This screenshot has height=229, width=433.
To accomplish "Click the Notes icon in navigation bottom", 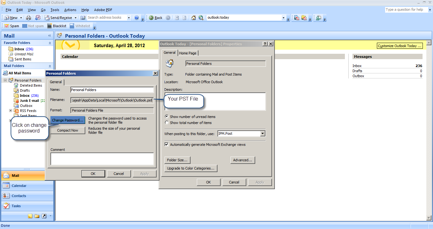I will point(30,216).
